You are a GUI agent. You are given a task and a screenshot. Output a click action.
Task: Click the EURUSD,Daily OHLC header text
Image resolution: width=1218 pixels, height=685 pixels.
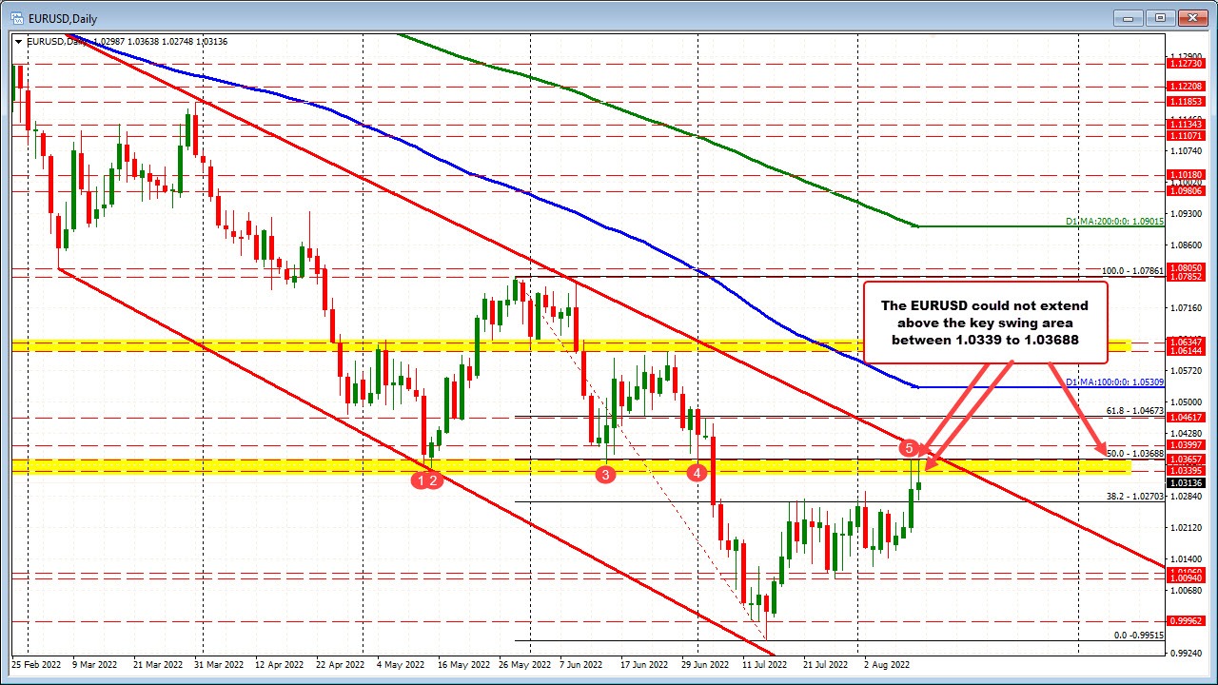click(x=127, y=42)
